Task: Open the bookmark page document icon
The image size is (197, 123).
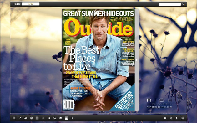Action: [31, 118]
